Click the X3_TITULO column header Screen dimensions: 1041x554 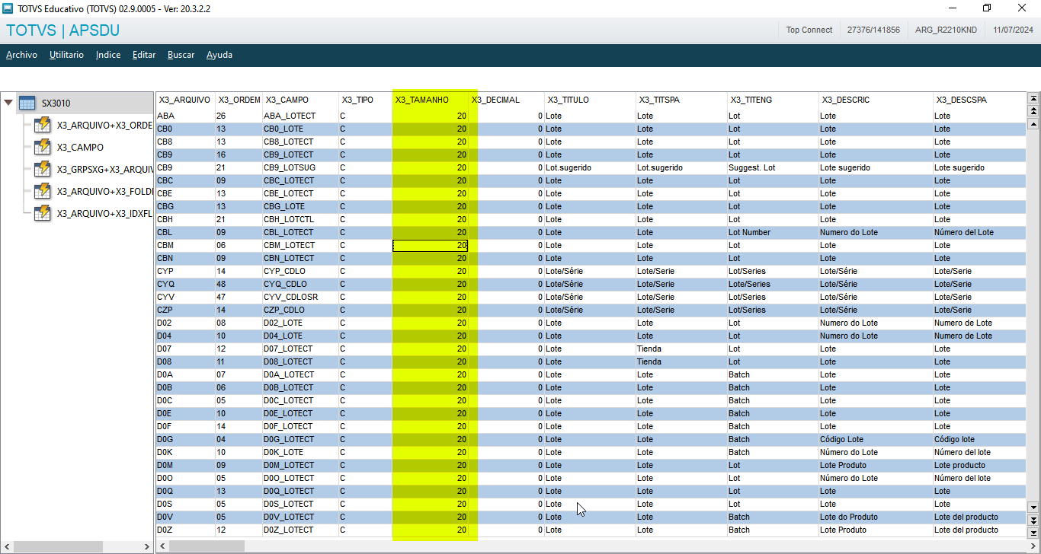pos(590,100)
